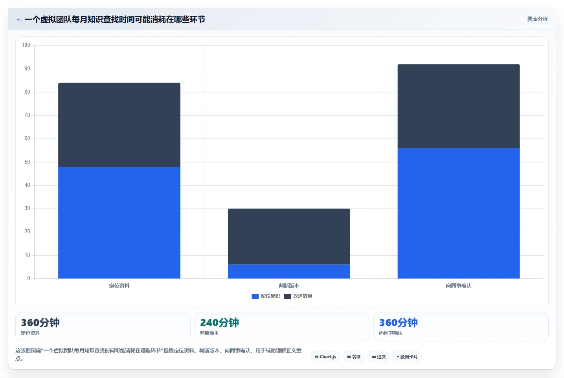This screenshot has height=378, width=564.
Task: Click the y-axis value 50
Action: click(x=27, y=162)
